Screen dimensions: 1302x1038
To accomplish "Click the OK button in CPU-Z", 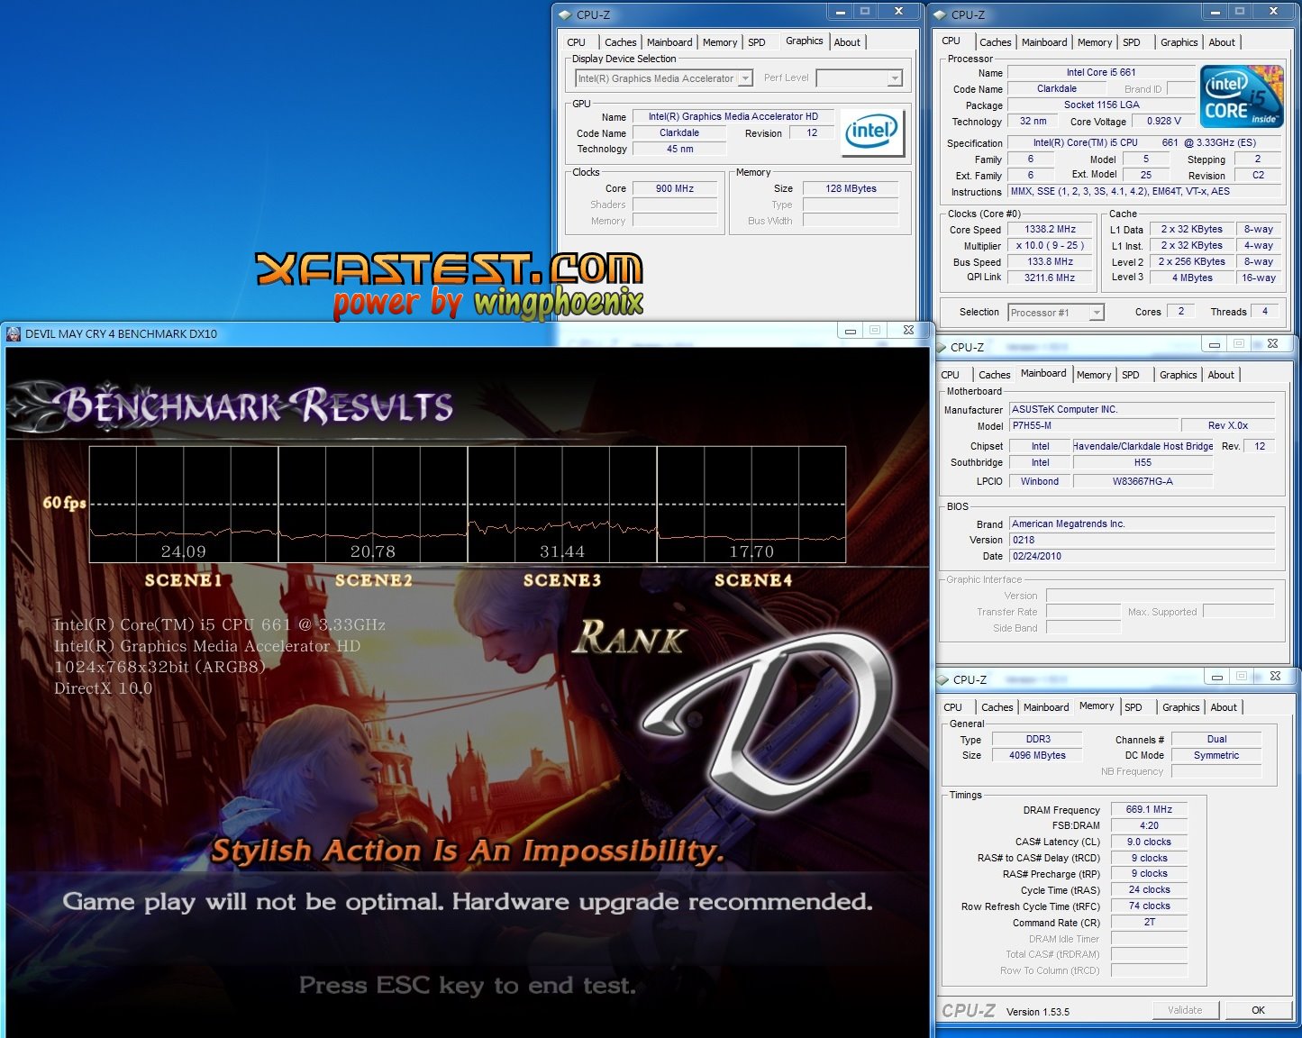I will coord(1259,1010).
